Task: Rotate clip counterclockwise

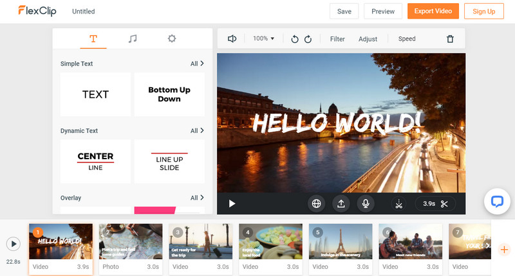Action: pos(295,39)
